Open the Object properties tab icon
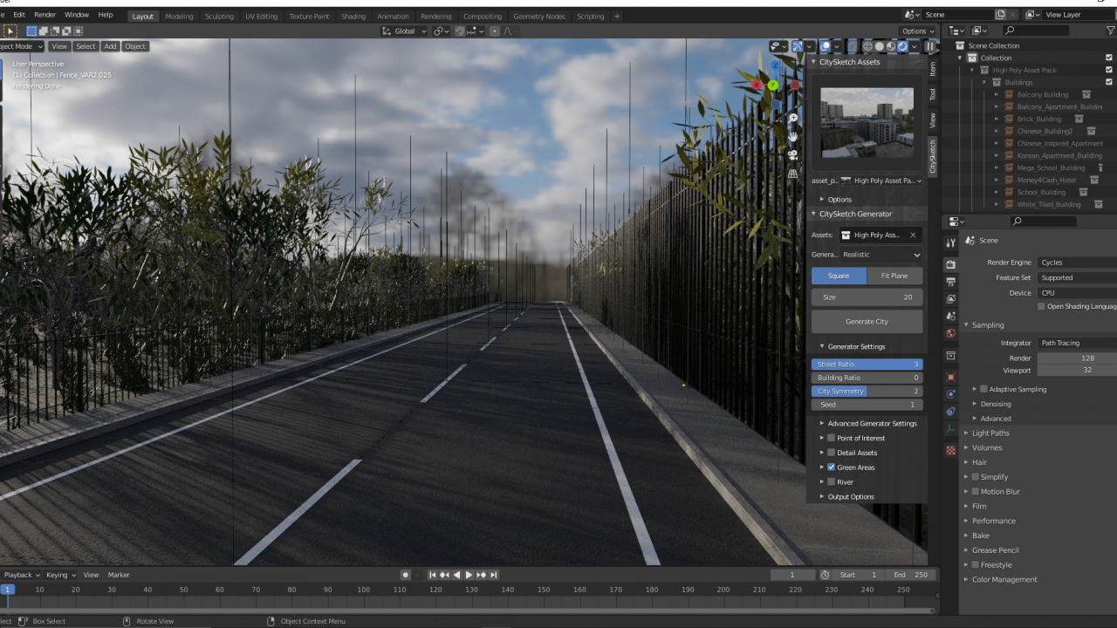The image size is (1117, 628). [x=950, y=377]
